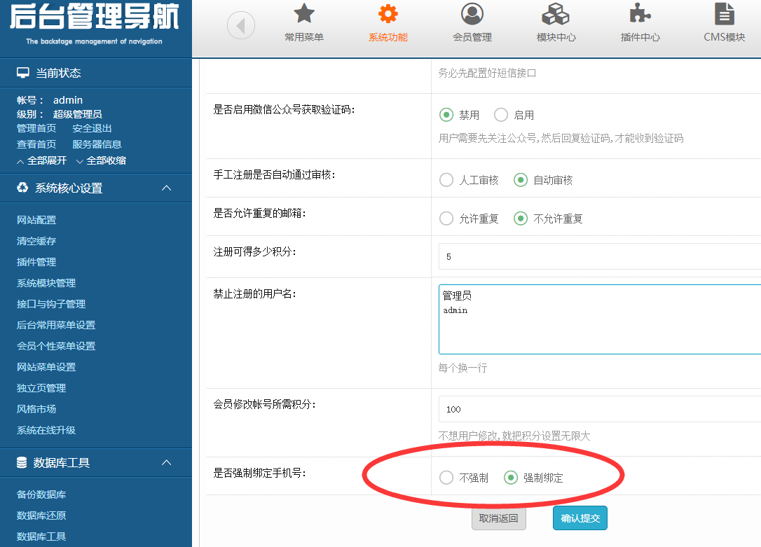This screenshot has height=547, width=761.
Task: Click the round back arrow icon
Action: [x=241, y=27]
